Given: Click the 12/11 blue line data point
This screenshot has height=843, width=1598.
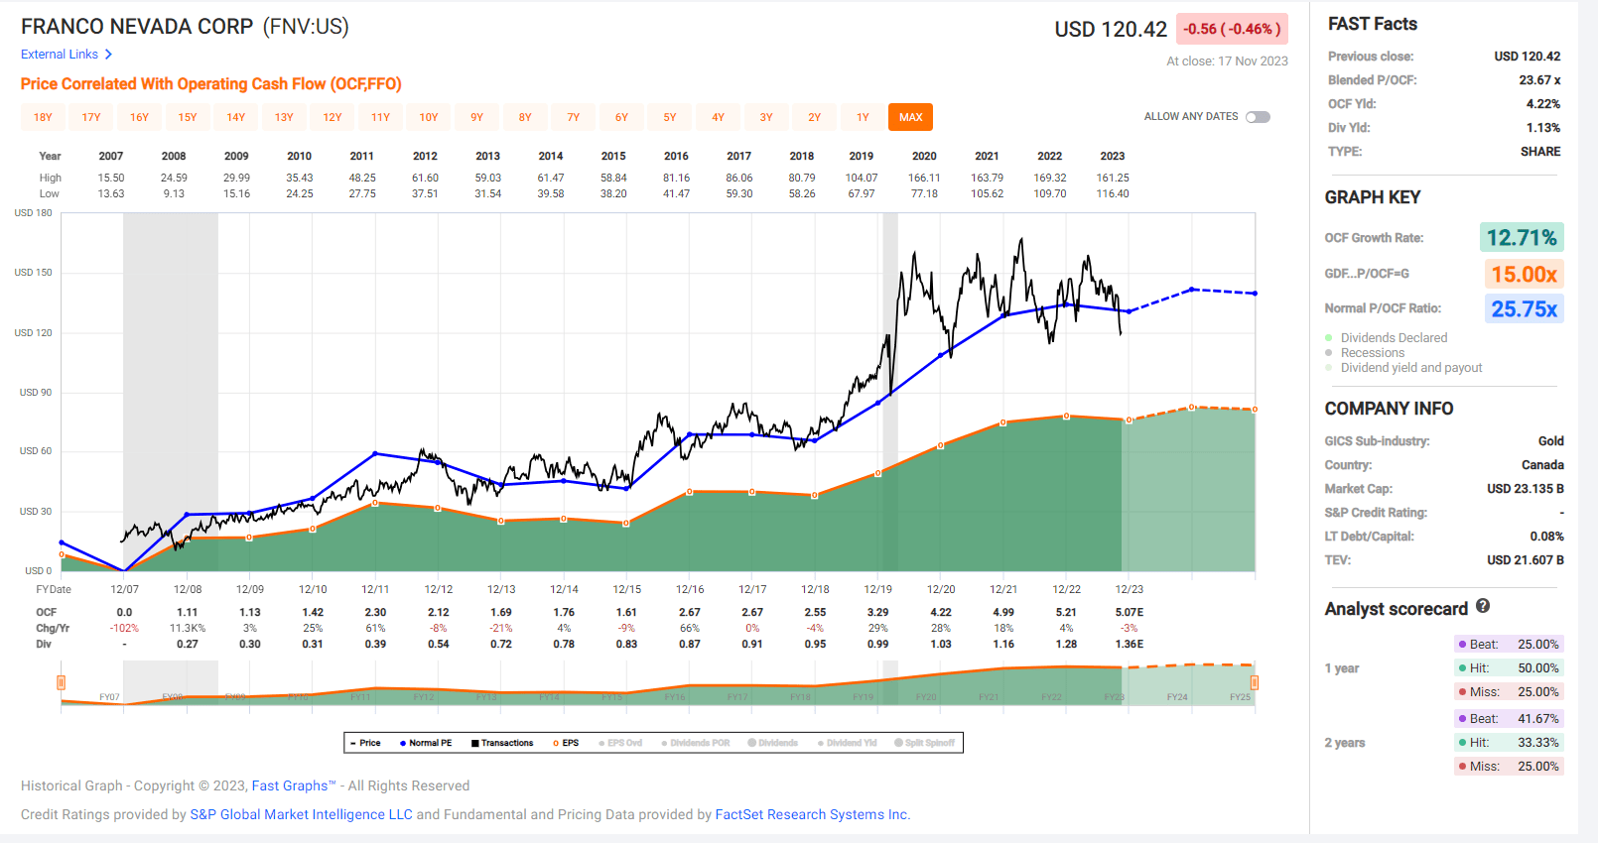Looking at the screenshot, I should (x=375, y=453).
